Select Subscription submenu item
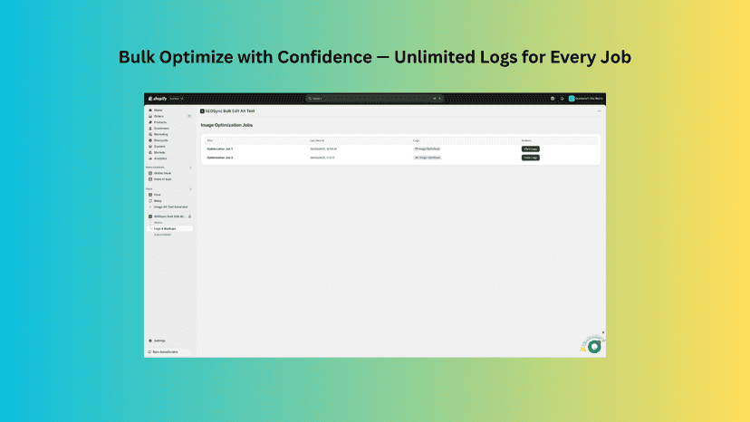Image resolution: width=750 pixels, height=422 pixels. [x=163, y=235]
